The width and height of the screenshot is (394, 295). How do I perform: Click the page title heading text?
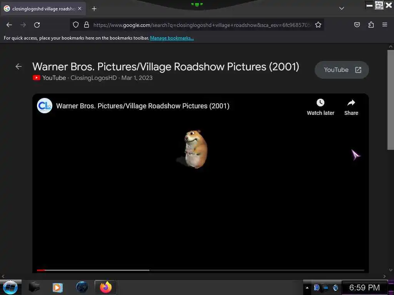(x=166, y=67)
